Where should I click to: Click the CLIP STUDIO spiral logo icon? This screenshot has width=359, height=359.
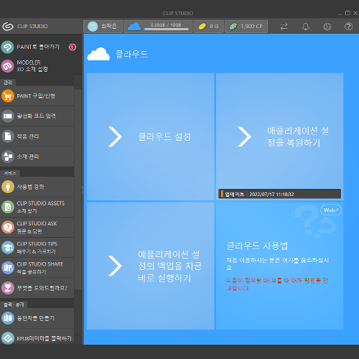pos(8,26)
